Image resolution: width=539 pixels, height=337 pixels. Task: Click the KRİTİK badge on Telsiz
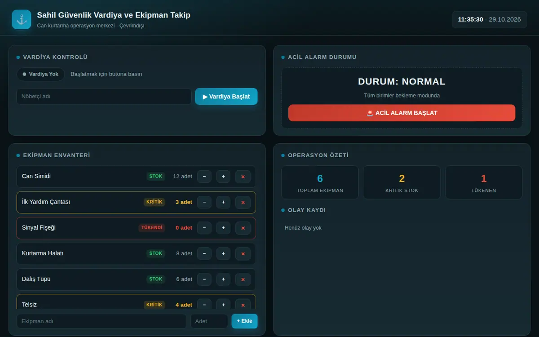[x=154, y=305]
